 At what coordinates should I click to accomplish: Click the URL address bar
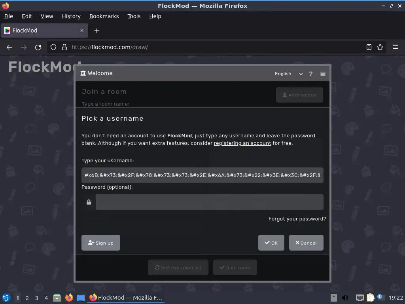[x=216, y=47]
